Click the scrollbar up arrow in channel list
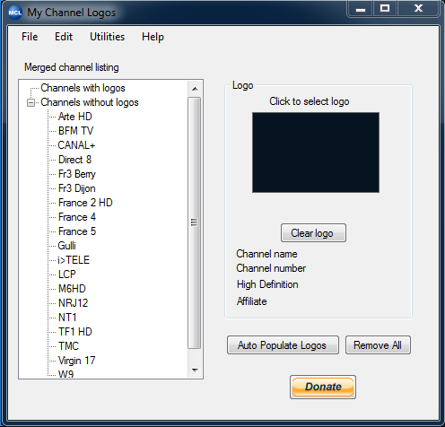 tap(195, 89)
